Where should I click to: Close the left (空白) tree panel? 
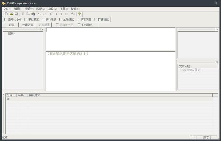(x=42, y=29)
